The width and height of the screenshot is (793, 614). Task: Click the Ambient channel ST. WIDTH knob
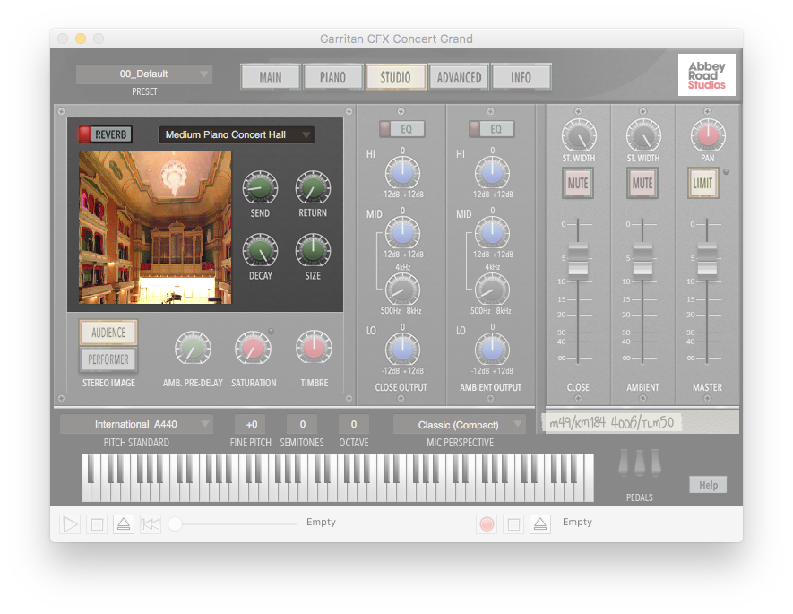[x=643, y=135]
